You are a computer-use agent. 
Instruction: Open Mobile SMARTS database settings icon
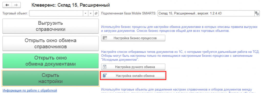(257, 13)
